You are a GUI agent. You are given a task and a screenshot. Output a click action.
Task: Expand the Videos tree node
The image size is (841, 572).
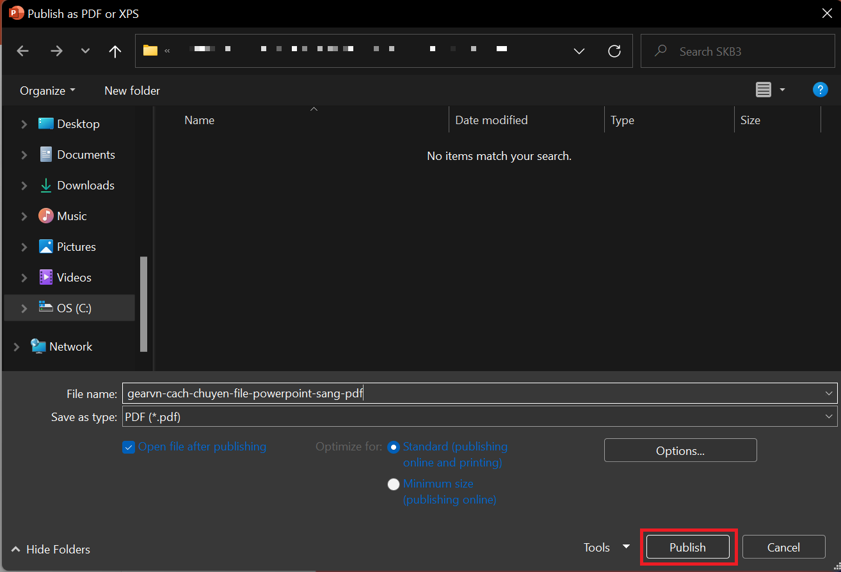click(x=24, y=278)
